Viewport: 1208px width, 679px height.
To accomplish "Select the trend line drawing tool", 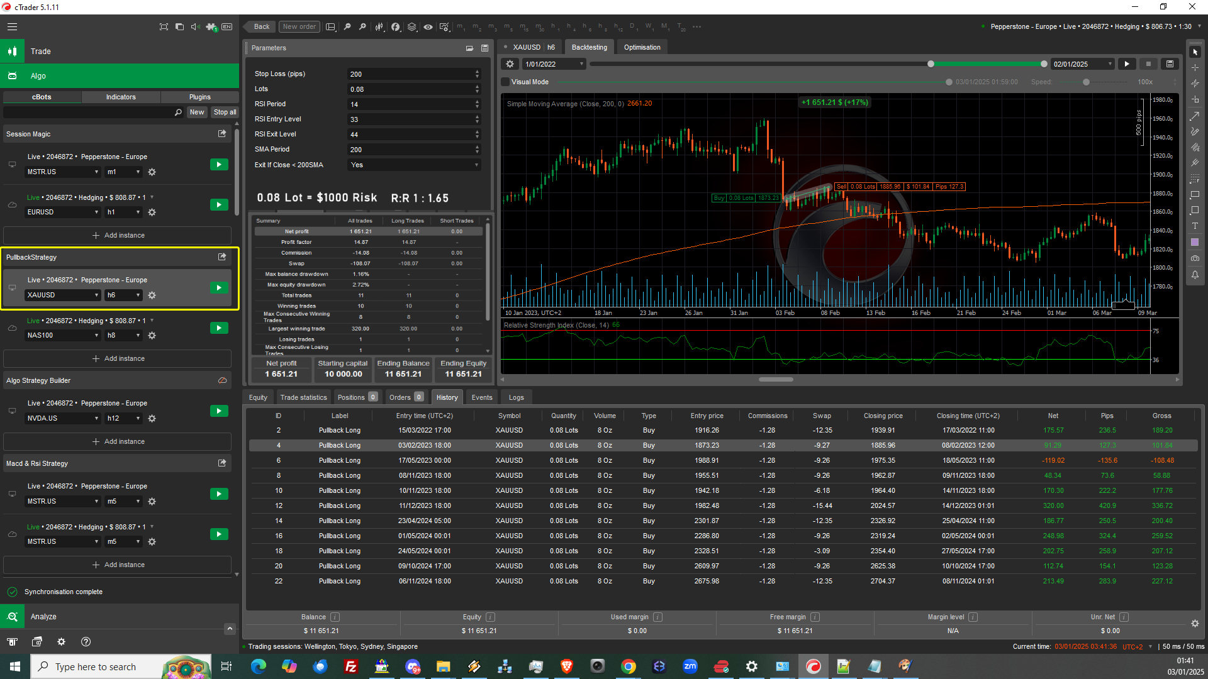I will (x=1195, y=116).
